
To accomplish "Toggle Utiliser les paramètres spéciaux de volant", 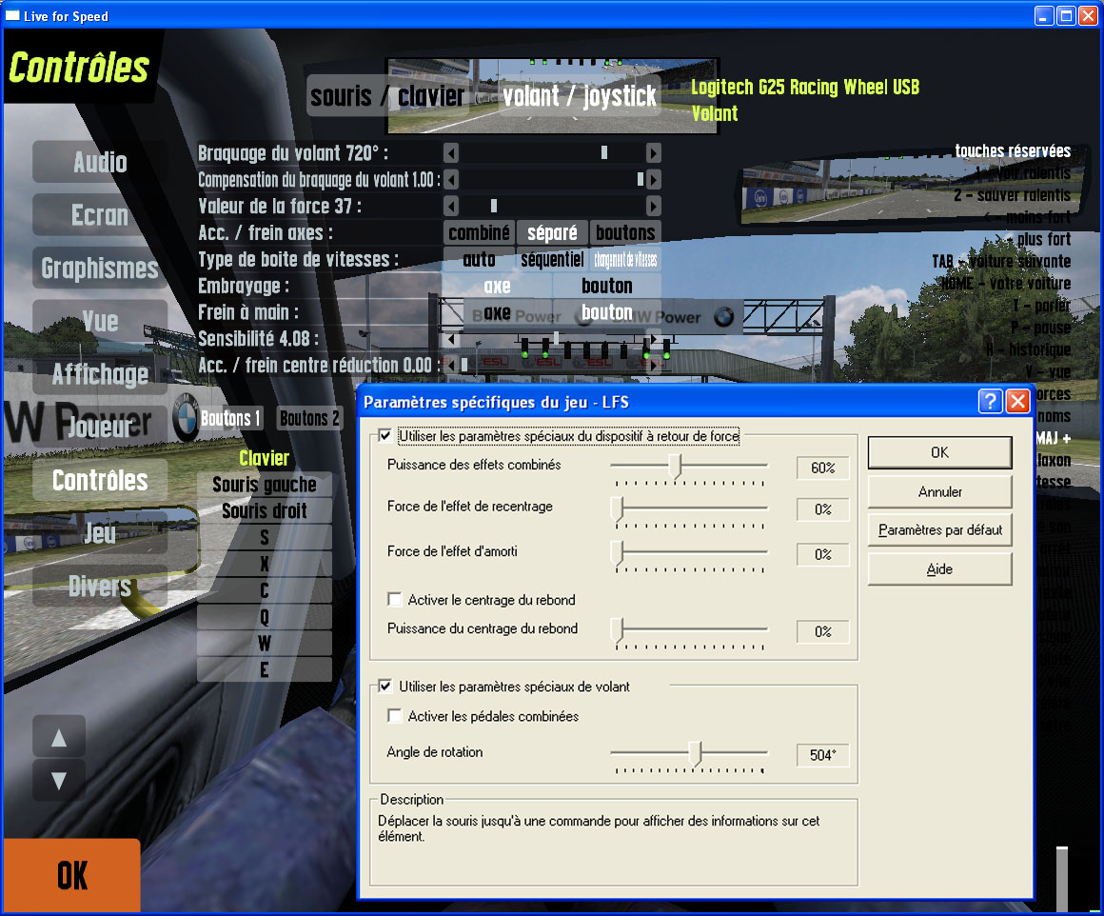I will (x=385, y=686).
